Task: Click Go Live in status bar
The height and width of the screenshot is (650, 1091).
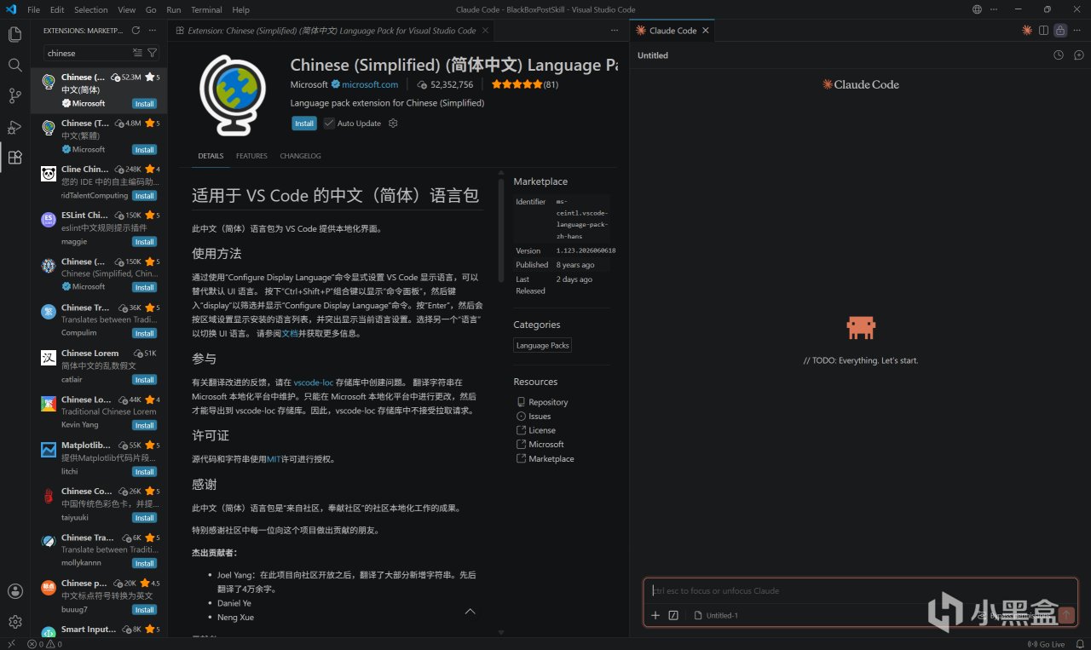Action: (1047, 644)
